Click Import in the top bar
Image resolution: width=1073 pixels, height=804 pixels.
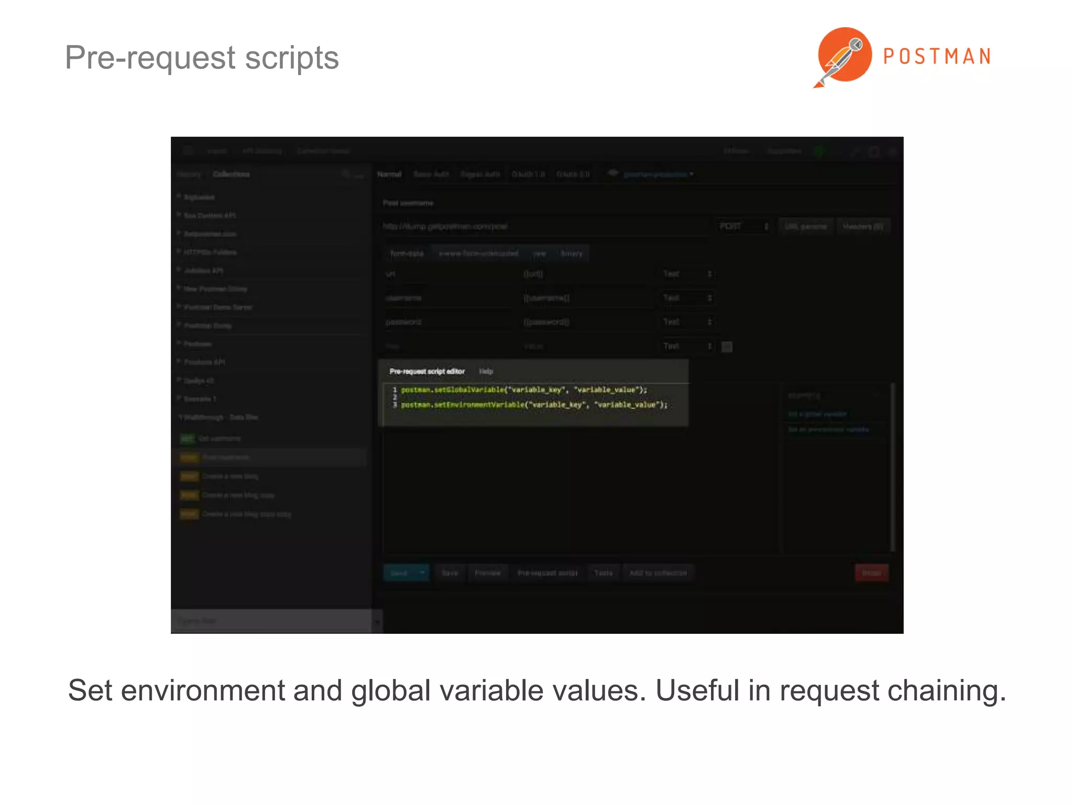[x=217, y=151]
